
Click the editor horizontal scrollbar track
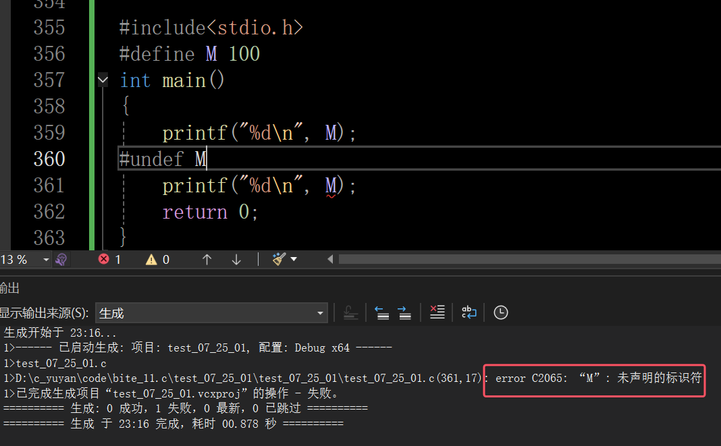click(530, 259)
